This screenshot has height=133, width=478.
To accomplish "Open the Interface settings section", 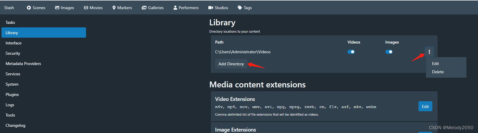I will pos(44,43).
